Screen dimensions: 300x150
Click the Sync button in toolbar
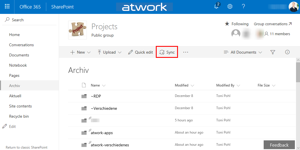click(167, 52)
